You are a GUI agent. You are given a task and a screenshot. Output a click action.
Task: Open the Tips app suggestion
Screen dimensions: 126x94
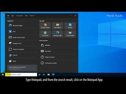point(22,31)
